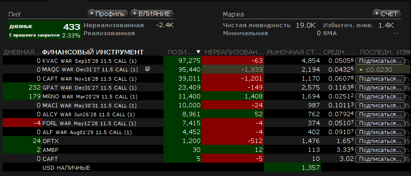Click unrealized value 1,408
The width and height of the screenshot is (411, 176).
click(x=253, y=97)
